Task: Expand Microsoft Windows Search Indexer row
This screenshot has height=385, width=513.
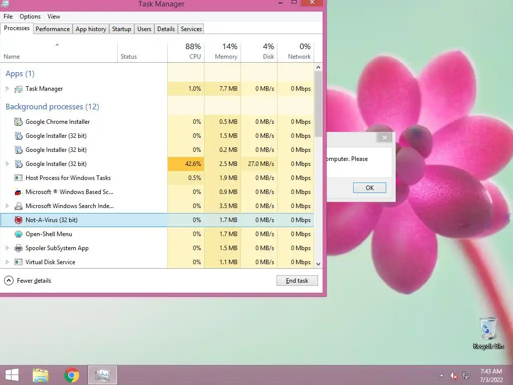Action: pos(7,206)
